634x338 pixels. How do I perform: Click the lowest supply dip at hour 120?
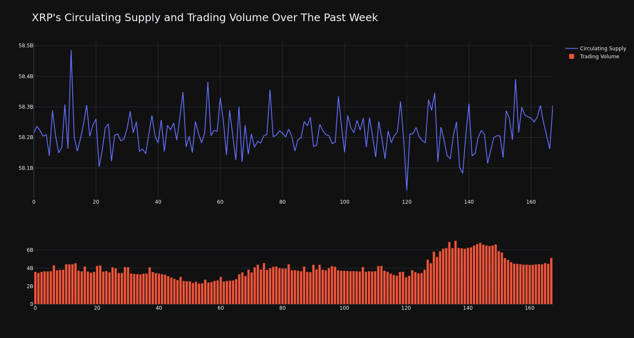[407, 190]
